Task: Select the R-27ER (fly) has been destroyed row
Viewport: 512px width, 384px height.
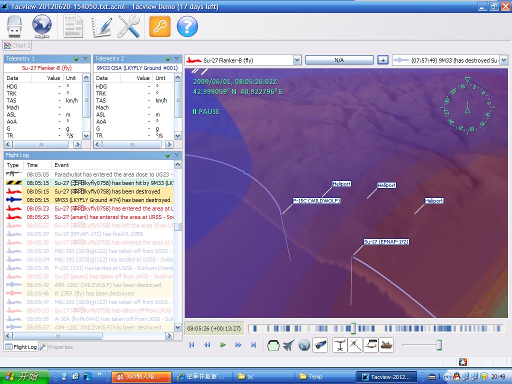Action: click(89, 293)
